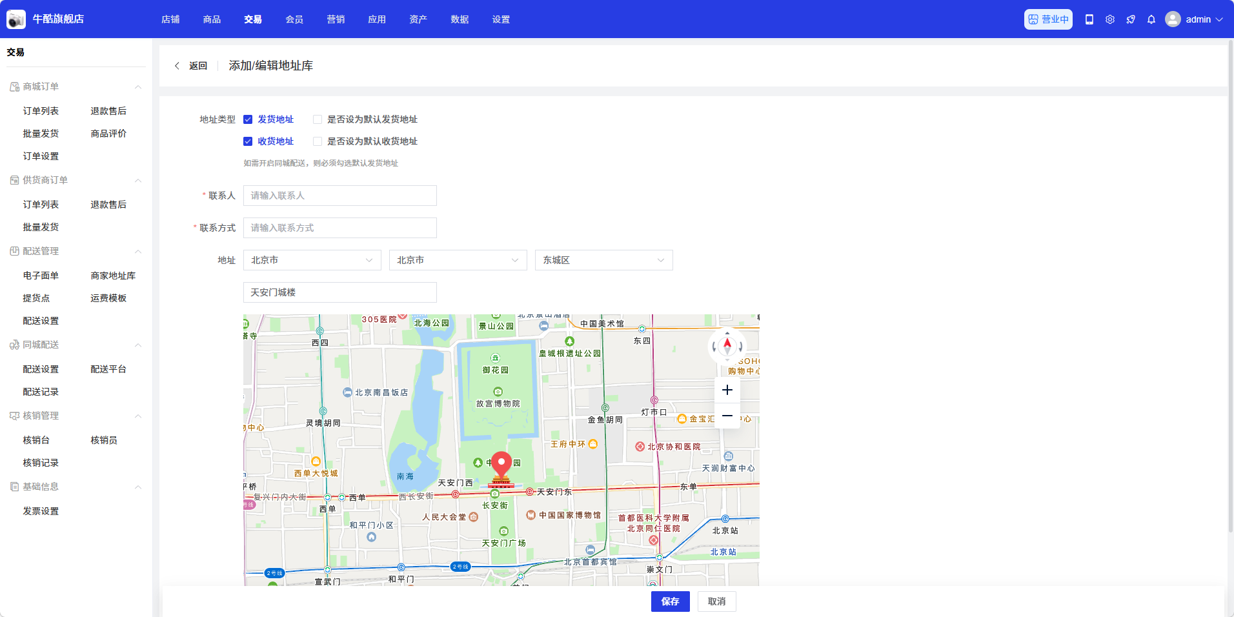Open the 商品 top menu
Screen dimensions: 1234x617
point(212,19)
